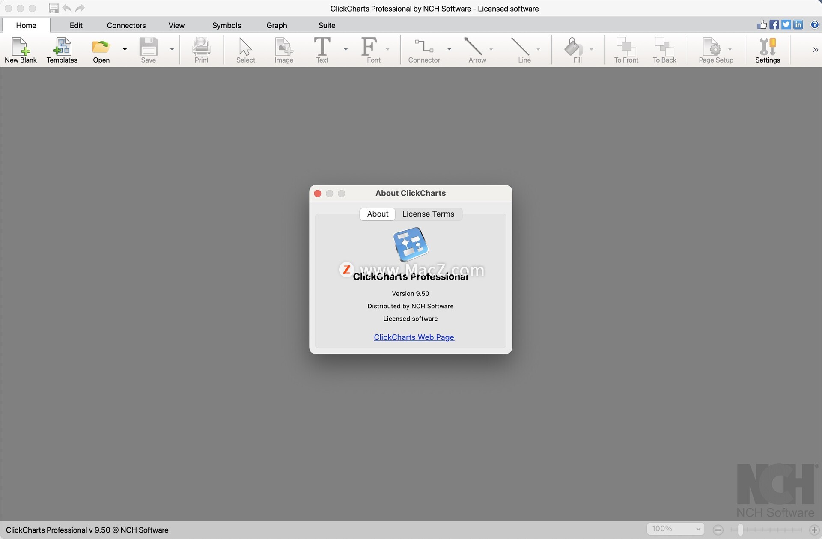
Task: Click the Undo arrow in title bar
Action: coord(67,8)
